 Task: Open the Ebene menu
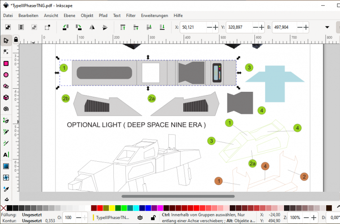(x=69, y=16)
